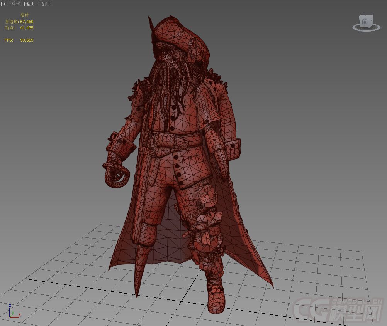Viewport: 387px width, 326px height.
Task: Open the [+] viewport general menu
Action: pos(4,4)
